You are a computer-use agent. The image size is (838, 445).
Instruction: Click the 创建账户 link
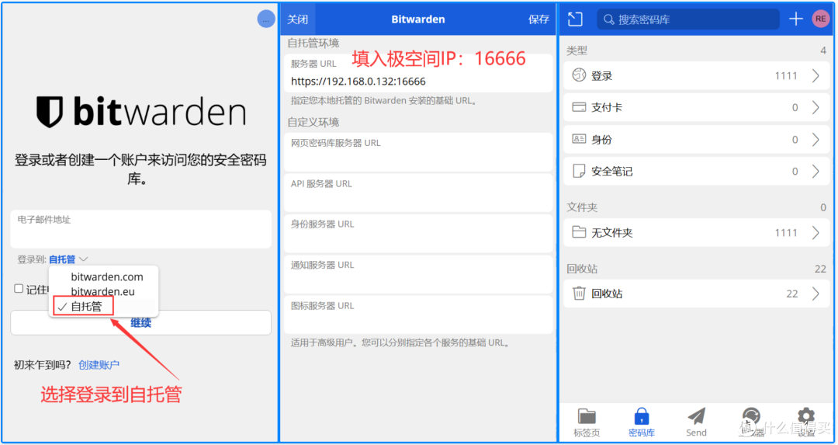[x=99, y=365]
